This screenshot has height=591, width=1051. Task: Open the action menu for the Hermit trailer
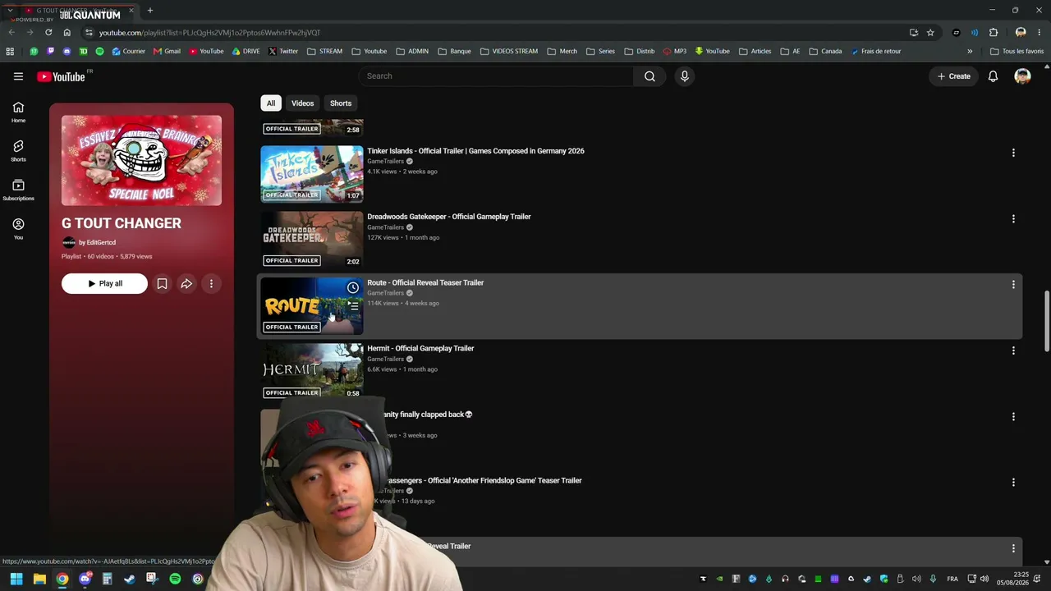pos(1013,350)
